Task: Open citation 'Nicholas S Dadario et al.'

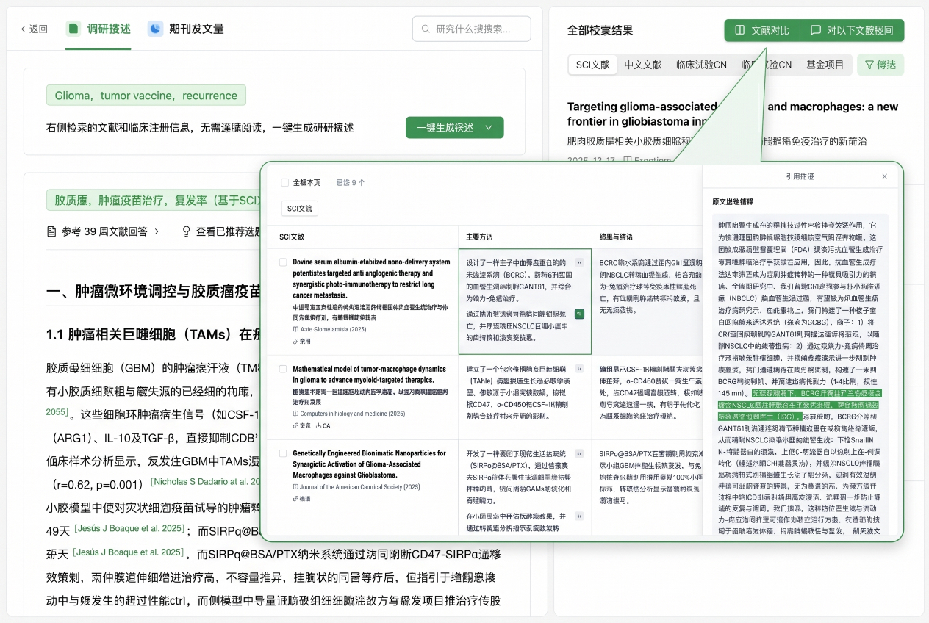Action: (x=206, y=482)
